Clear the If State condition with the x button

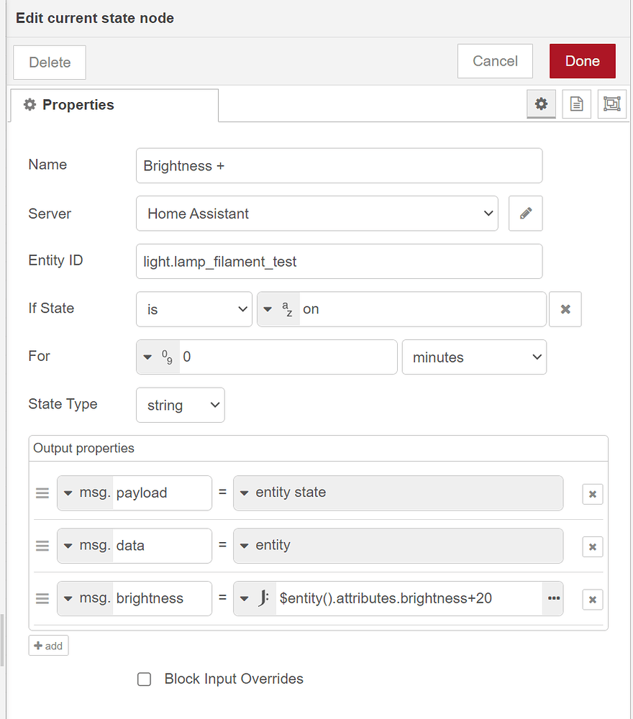click(565, 308)
